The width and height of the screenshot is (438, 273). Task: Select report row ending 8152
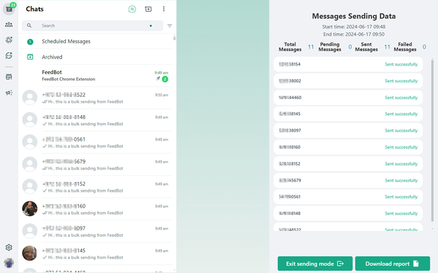click(348, 164)
